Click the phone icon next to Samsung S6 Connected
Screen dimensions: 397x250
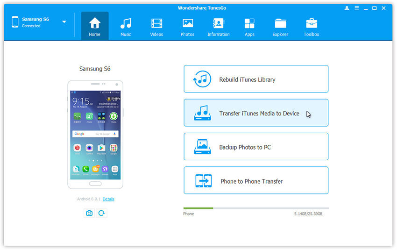(15, 22)
